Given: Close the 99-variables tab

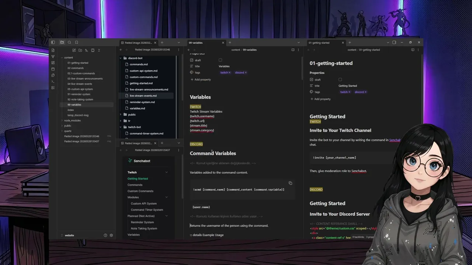Looking at the screenshot, I should pyautogui.click(x=223, y=43).
